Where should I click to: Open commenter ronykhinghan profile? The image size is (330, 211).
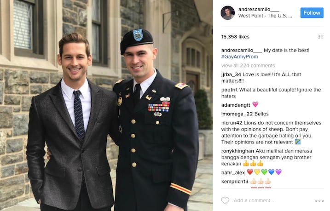237,151
